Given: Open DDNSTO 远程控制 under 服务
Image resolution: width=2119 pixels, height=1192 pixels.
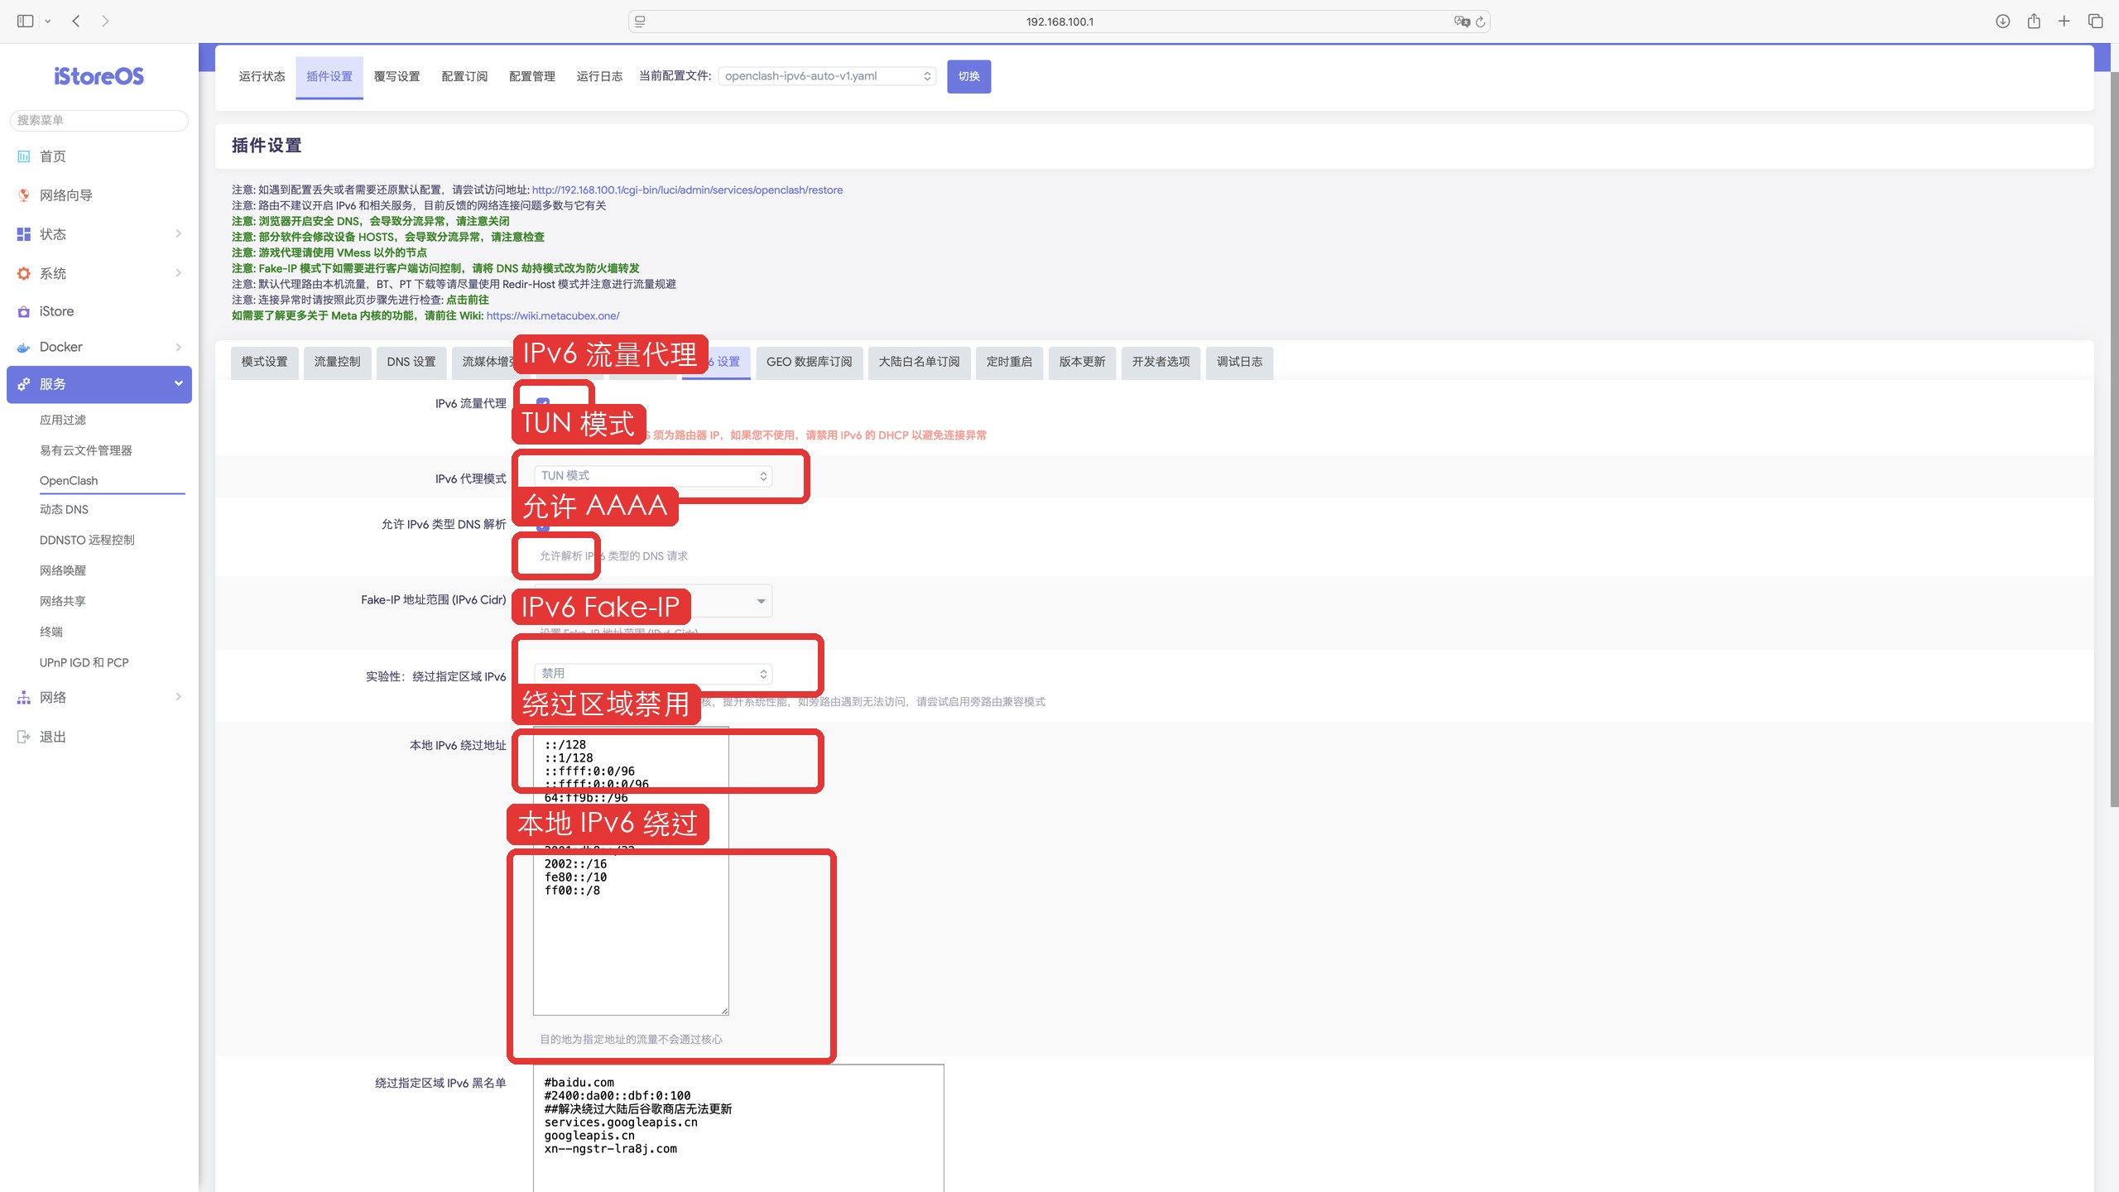Looking at the screenshot, I should pos(87,540).
